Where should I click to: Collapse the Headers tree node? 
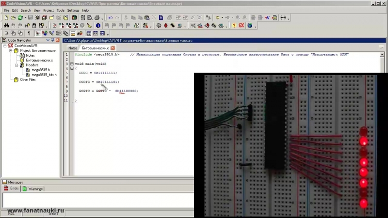(x=16, y=65)
